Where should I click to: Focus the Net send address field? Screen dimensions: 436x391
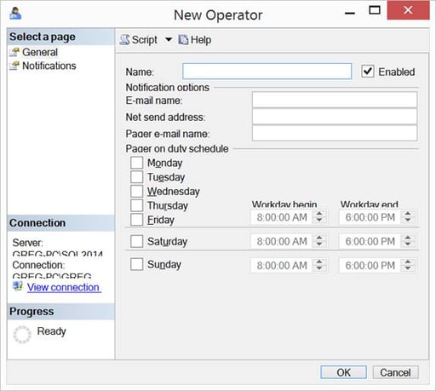coord(335,117)
